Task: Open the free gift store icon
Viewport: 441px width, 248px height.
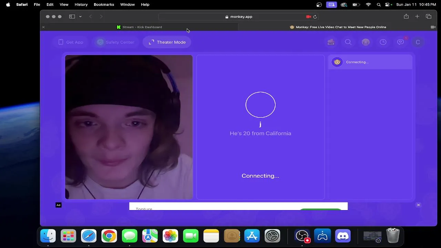Action: (x=331, y=42)
